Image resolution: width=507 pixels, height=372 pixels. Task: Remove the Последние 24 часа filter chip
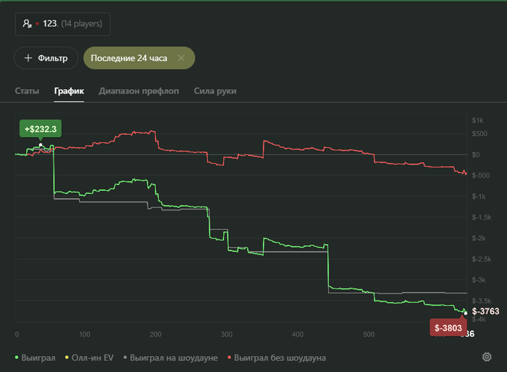tap(181, 58)
